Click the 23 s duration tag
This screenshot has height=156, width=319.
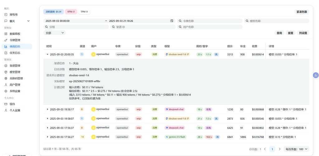point(200,54)
